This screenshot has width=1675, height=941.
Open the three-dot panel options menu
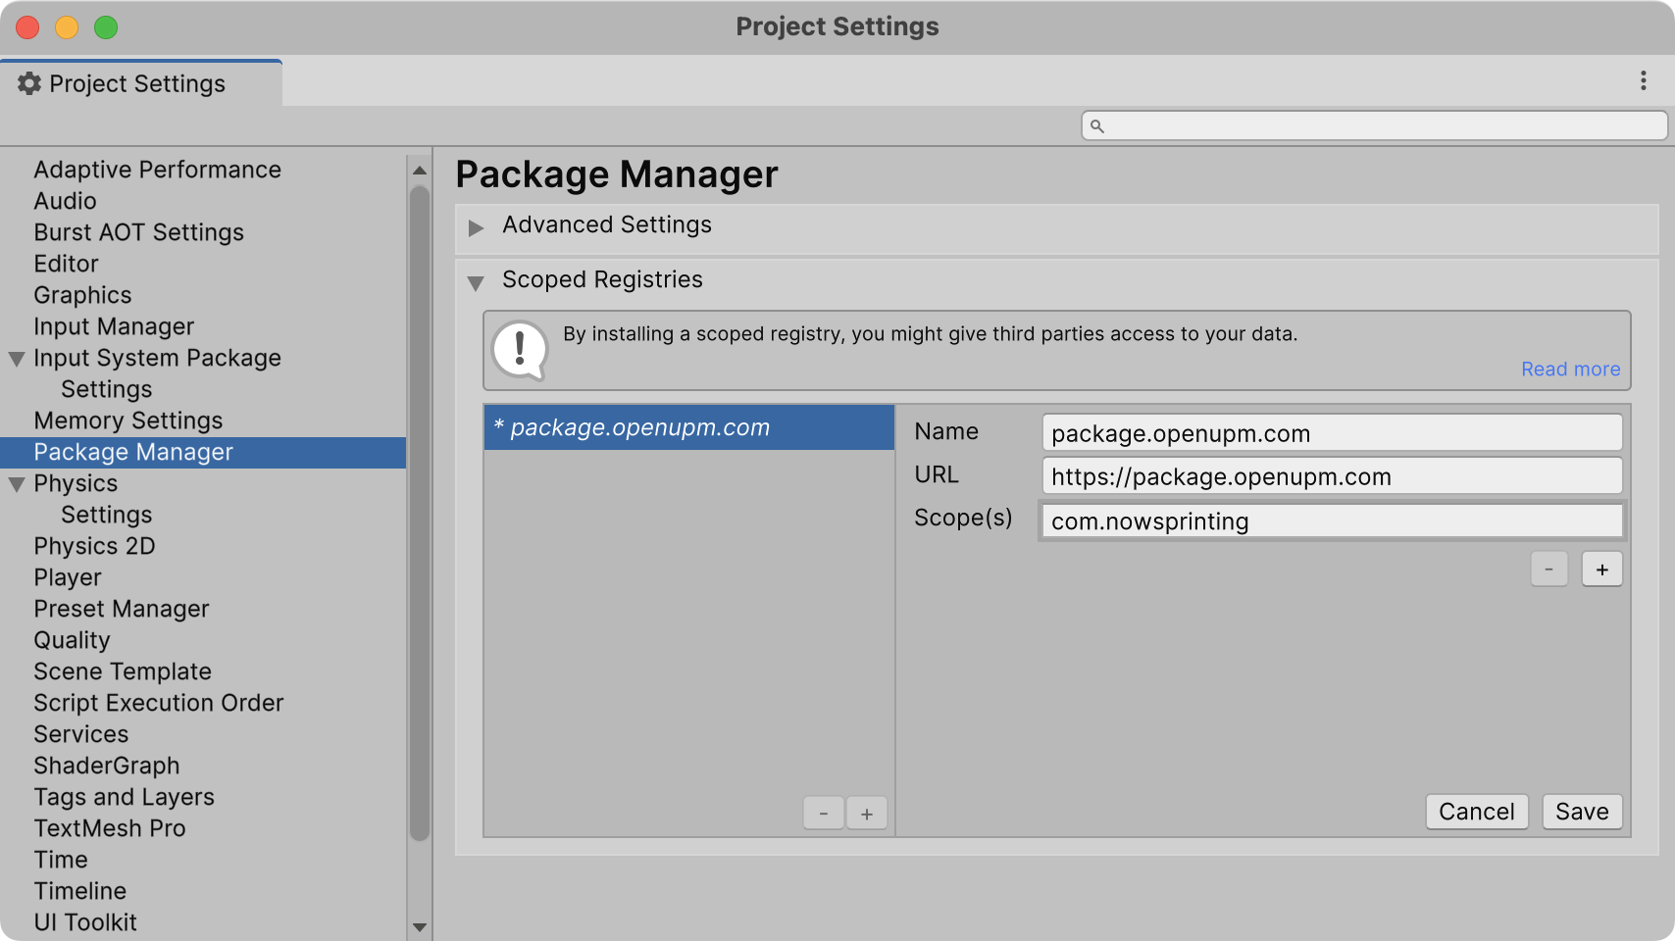coord(1643,81)
